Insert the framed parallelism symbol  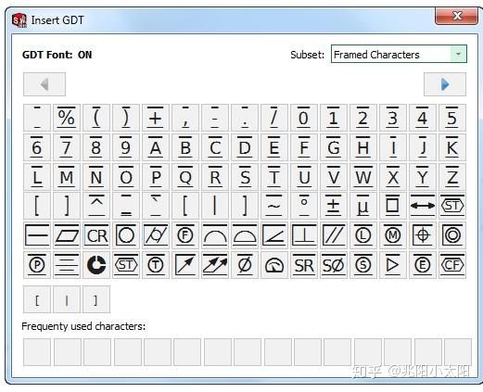[x=334, y=235]
